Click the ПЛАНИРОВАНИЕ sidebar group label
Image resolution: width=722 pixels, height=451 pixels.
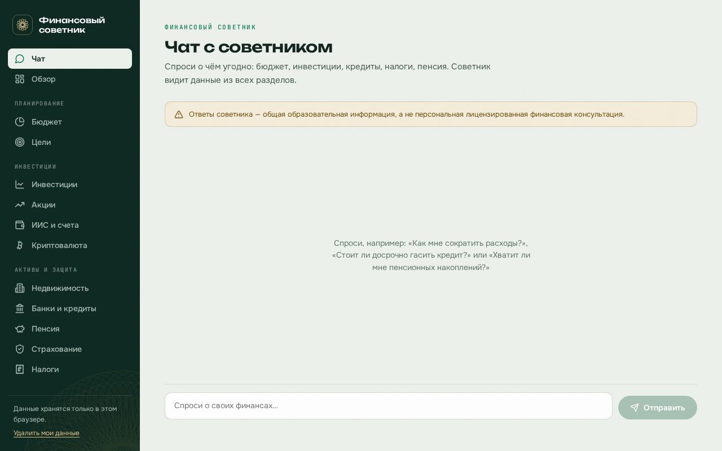(39, 104)
